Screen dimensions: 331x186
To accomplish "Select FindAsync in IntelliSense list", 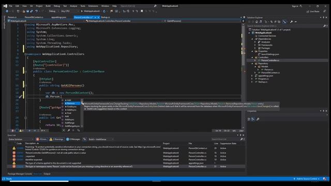I will pyautogui.click(x=72, y=107).
